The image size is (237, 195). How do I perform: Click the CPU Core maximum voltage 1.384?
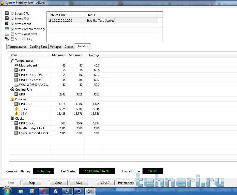pos(79,104)
